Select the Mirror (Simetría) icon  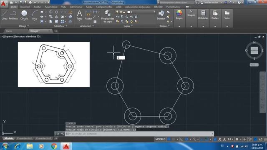click(x=56, y=17)
